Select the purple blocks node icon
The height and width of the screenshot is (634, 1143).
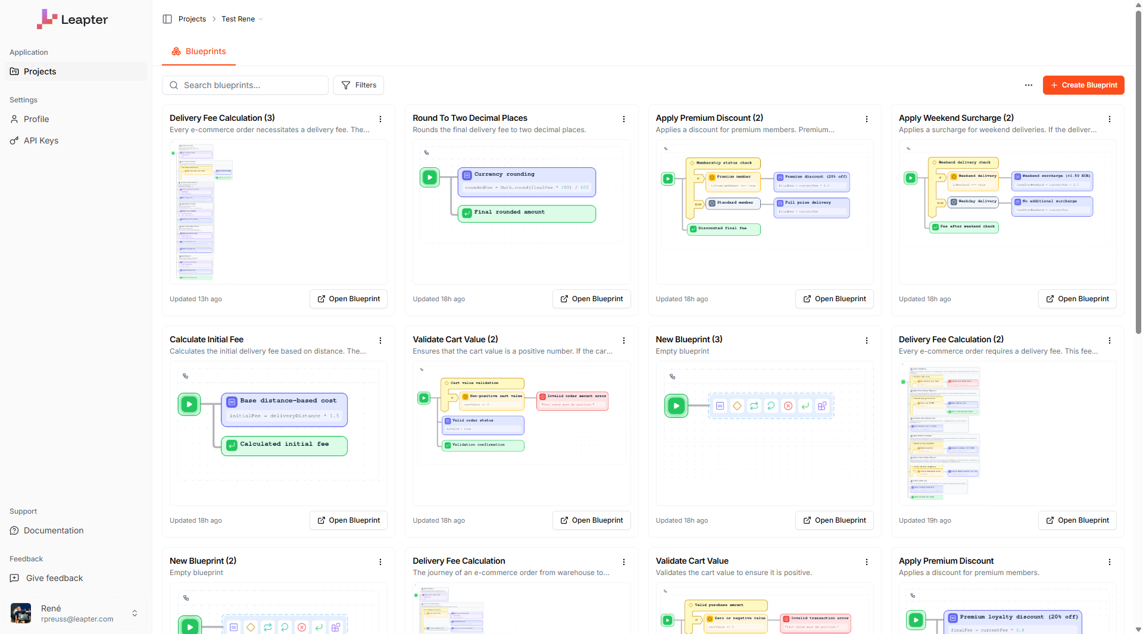(x=822, y=406)
